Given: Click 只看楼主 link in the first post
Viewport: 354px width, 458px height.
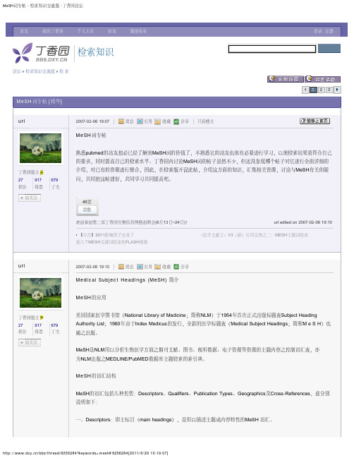Looking at the screenshot, I should click(205, 121).
